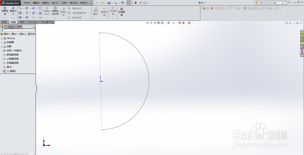Viewport: 304px width, 155px height.
Task: Click the Rebuild traffic light icon
Action: tap(136, 3)
